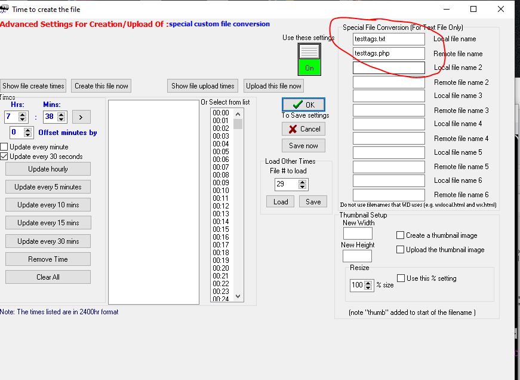Image resolution: width=520 pixels, height=380 pixels.
Task: Click the Remote file name 2 field
Action: [389, 82]
